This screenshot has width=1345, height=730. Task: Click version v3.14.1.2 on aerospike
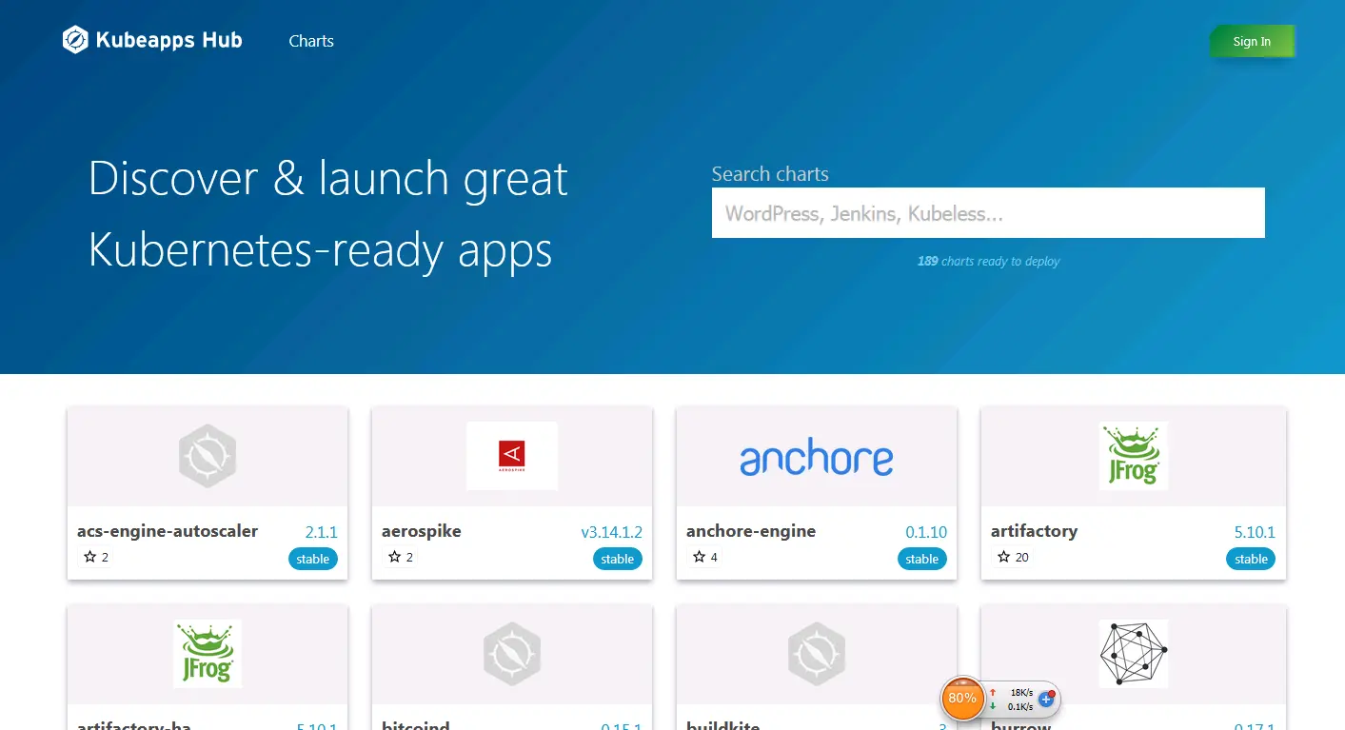pyautogui.click(x=612, y=532)
